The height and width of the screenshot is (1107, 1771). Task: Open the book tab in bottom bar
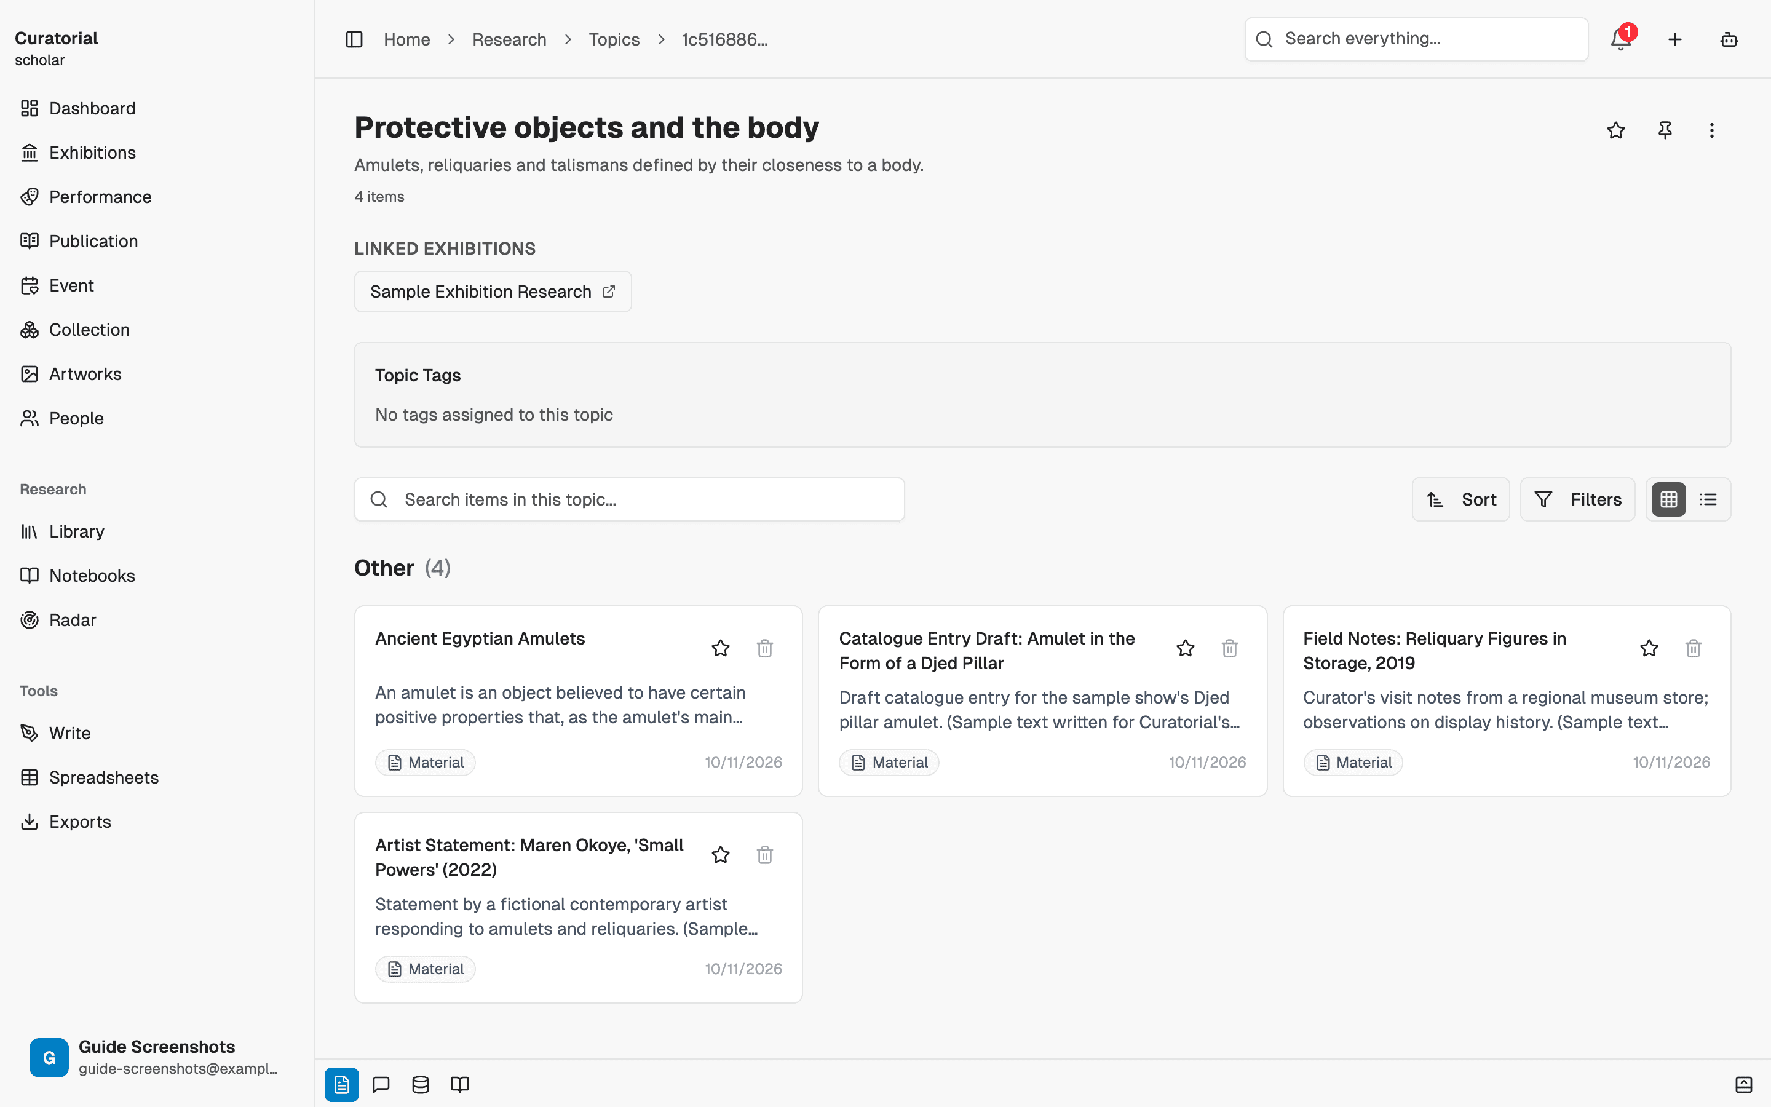click(x=459, y=1084)
